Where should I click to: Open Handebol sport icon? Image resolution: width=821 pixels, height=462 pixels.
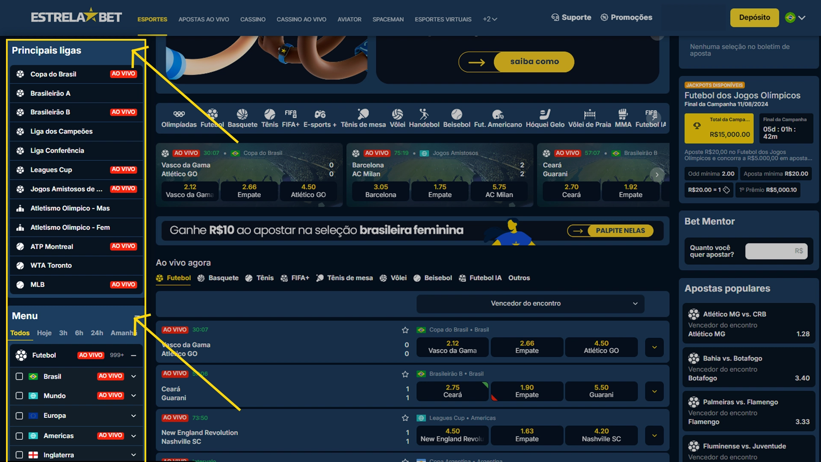pos(424,118)
